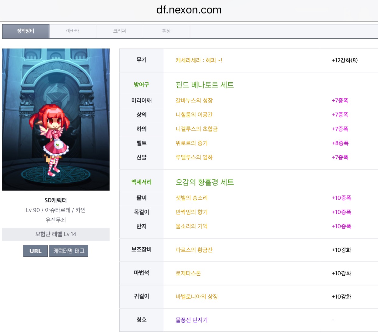Screen dimensions: 378x333
Task: Open top armor 니힐룸의 이공간
Action: tap(194, 115)
